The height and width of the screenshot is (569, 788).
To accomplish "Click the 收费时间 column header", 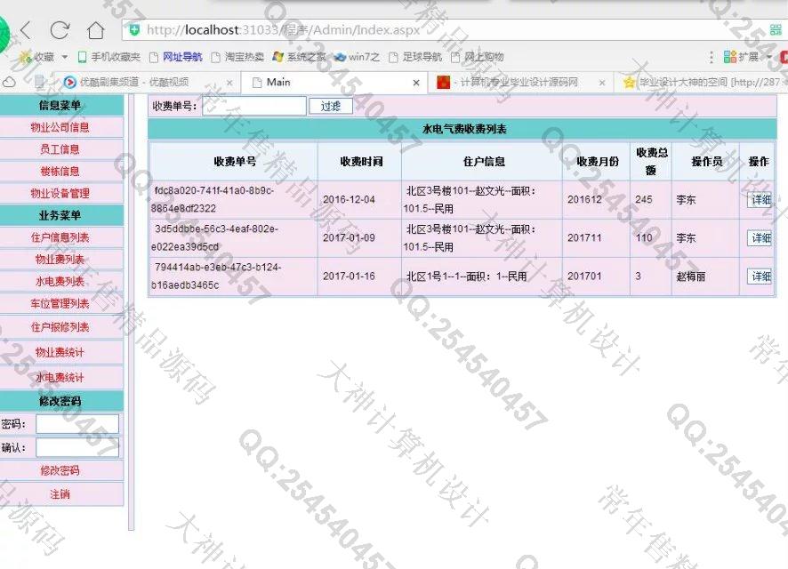I will point(360,162).
